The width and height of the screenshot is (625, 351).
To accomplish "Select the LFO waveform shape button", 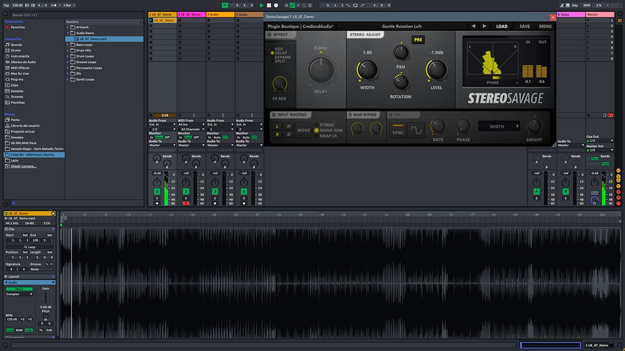I will coord(416,130).
